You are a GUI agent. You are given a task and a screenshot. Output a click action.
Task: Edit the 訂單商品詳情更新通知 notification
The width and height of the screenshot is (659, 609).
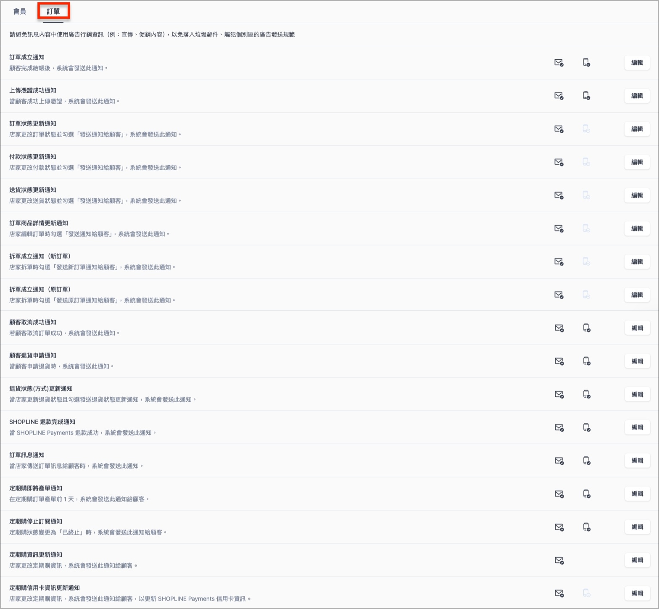pyautogui.click(x=637, y=229)
